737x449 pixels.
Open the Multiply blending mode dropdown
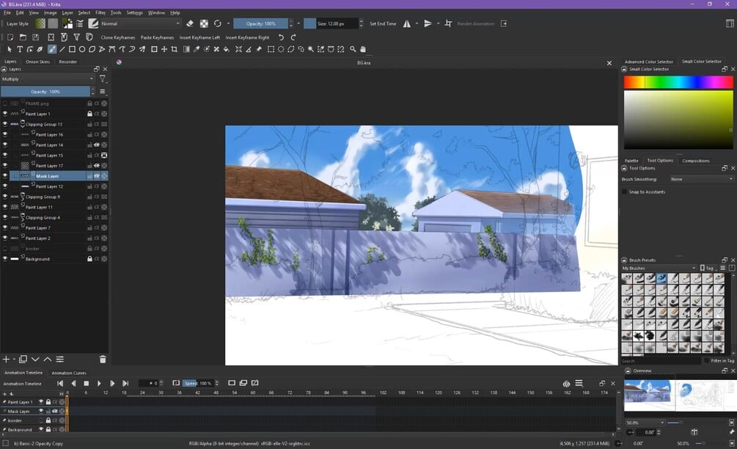tap(48, 79)
